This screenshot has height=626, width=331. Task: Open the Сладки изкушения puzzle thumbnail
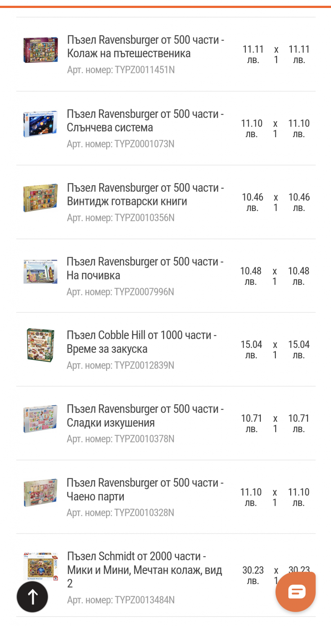coord(41,419)
